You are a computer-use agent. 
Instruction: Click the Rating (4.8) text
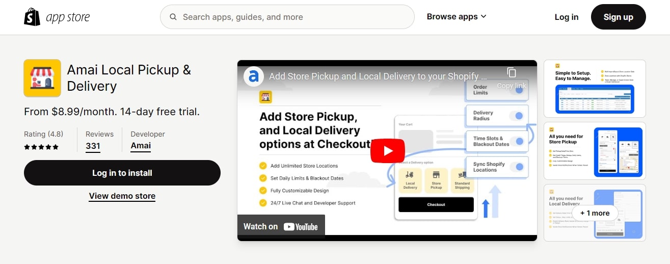tap(43, 134)
